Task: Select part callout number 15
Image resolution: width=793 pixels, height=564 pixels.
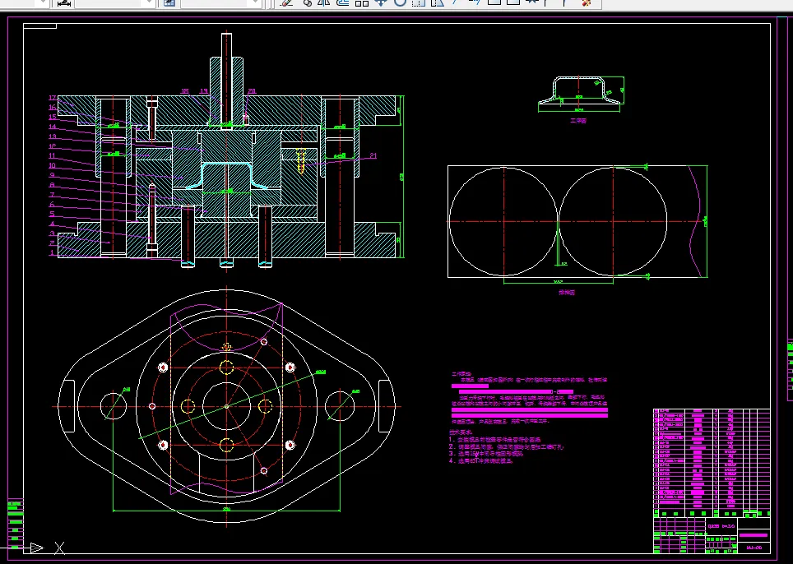Action: coord(52,118)
